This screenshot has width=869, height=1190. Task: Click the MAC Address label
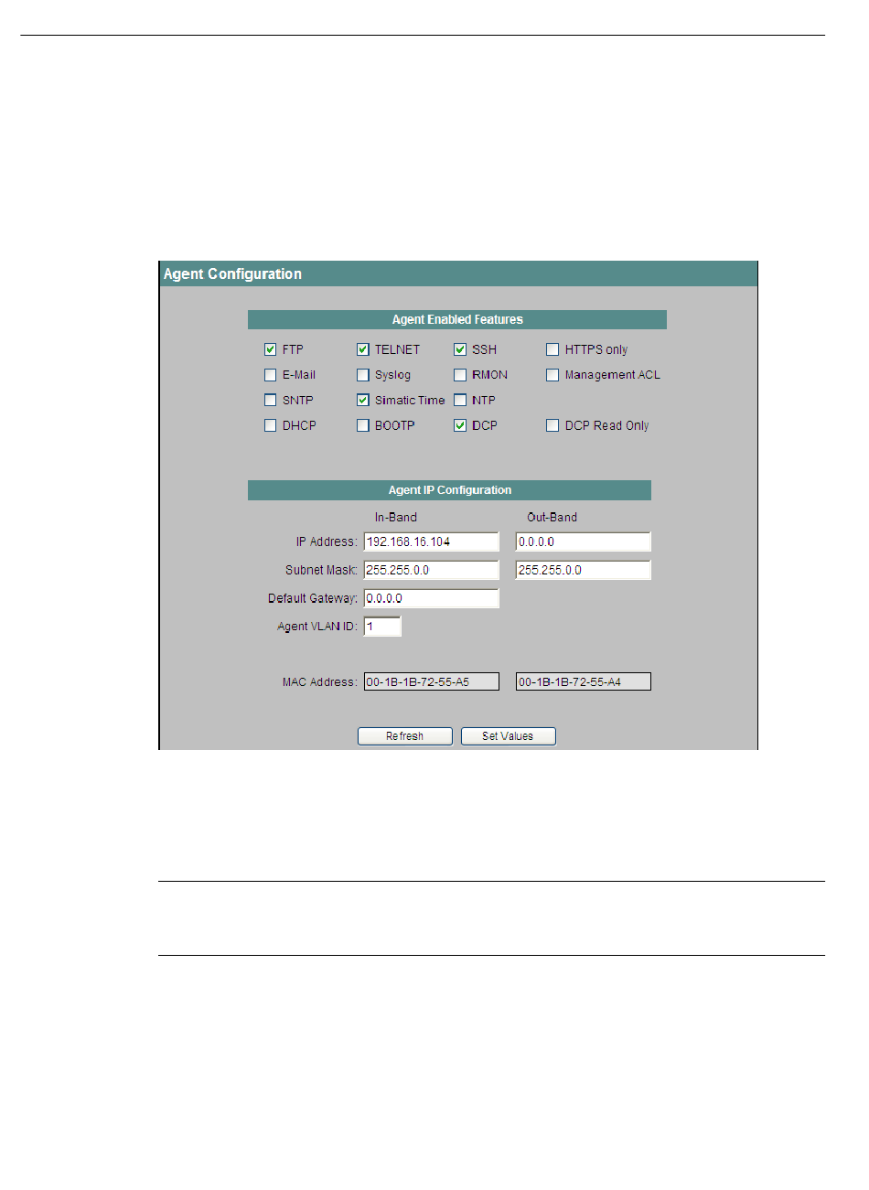320,681
